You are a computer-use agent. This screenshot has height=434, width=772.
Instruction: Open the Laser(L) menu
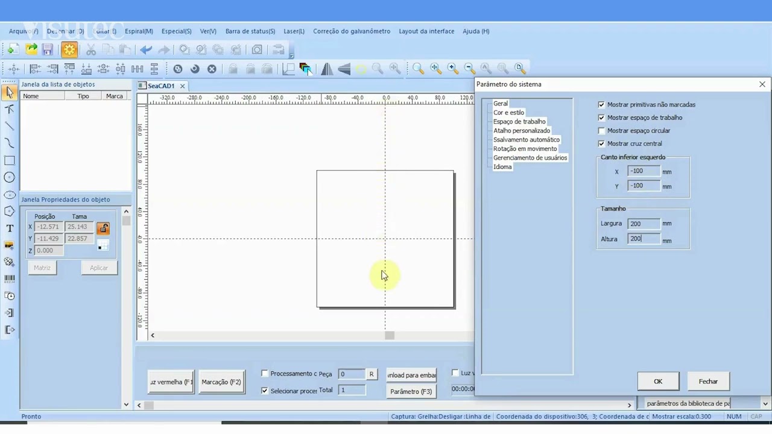click(x=294, y=31)
